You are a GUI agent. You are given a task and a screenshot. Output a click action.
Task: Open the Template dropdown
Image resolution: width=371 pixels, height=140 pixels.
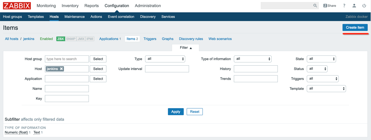(x=326, y=89)
